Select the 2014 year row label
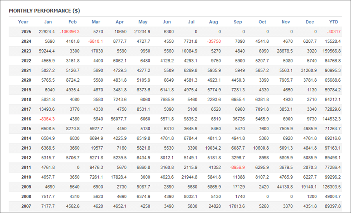The width and height of the screenshot is (351, 213). 26,138
